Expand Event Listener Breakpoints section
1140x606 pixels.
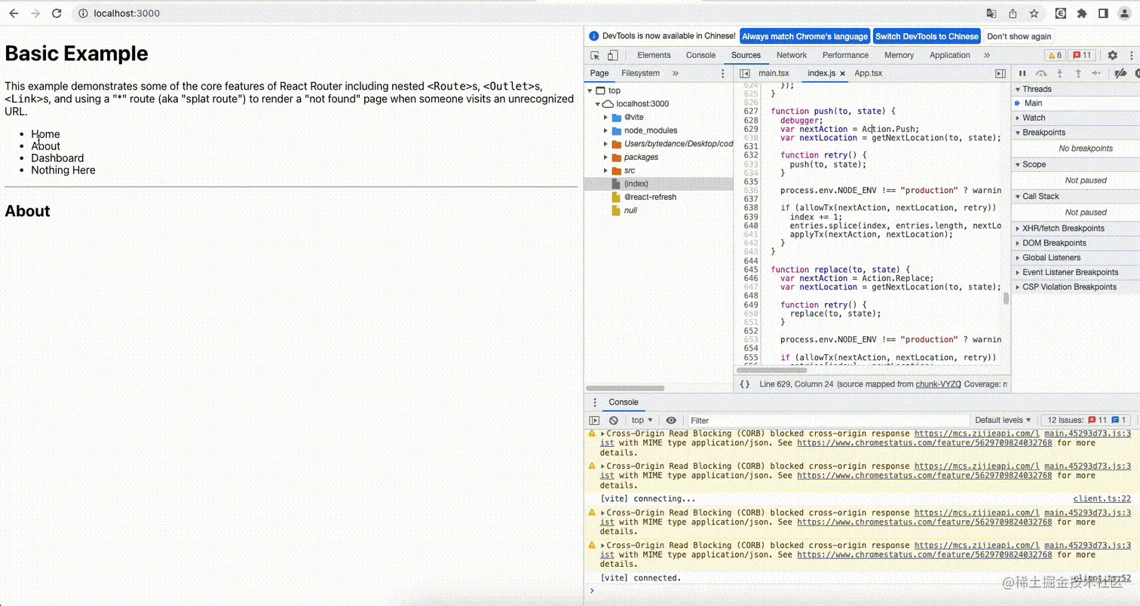[1075, 272]
